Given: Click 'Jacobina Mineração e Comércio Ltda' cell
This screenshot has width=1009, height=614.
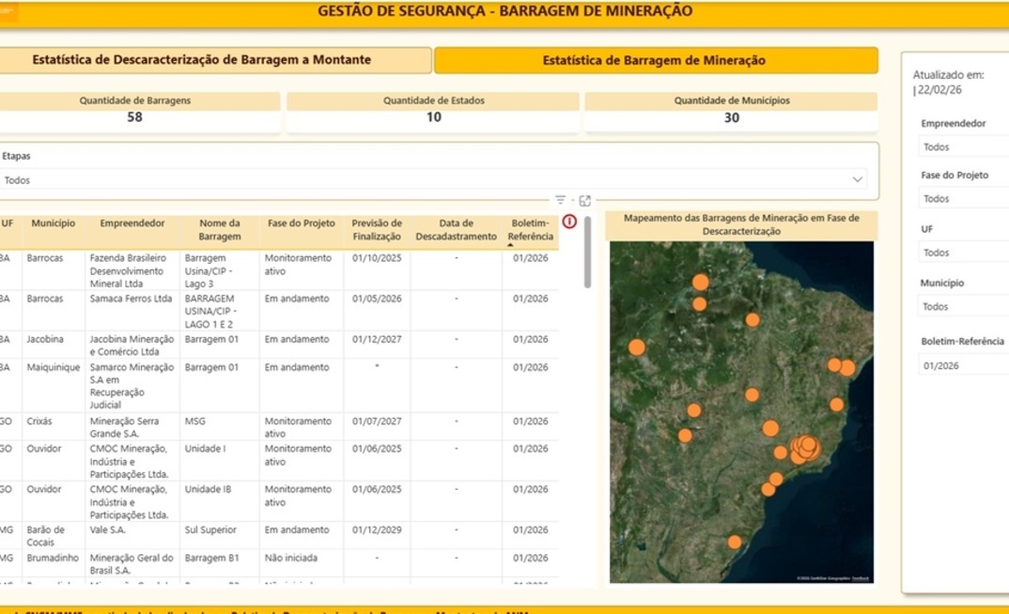Looking at the screenshot, I should click(x=132, y=345).
